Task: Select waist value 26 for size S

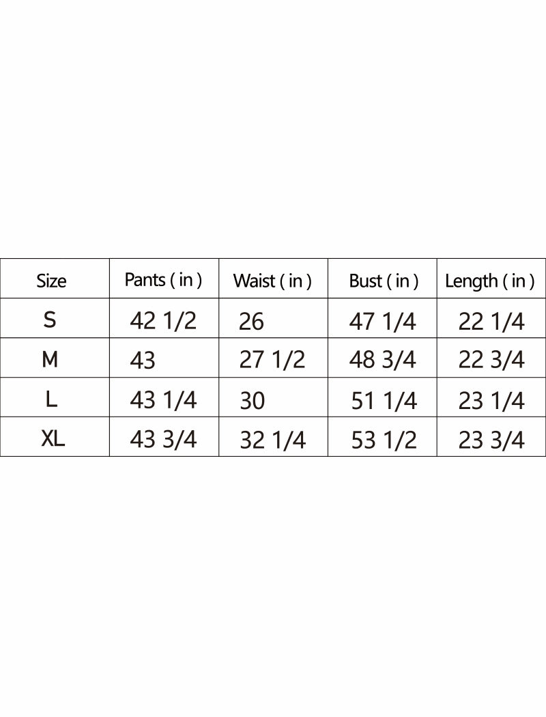Action: click(x=251, y=321)
